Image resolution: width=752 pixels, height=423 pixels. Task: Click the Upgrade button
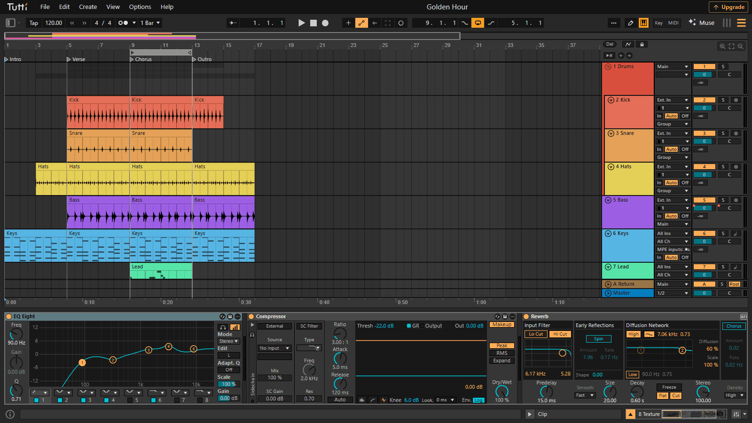728,7
